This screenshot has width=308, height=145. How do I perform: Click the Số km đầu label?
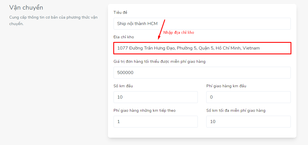pyautogui.click(x=123, y=86)
